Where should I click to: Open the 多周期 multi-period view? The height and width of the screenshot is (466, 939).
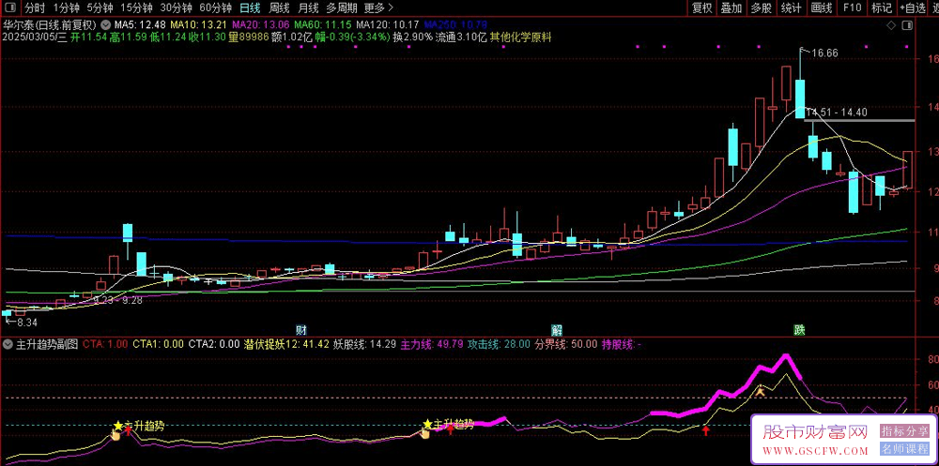[x=342, y=8]
